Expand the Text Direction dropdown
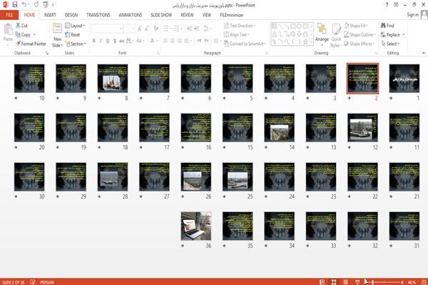This screenshot has height=285, width=428. [240, 26]
